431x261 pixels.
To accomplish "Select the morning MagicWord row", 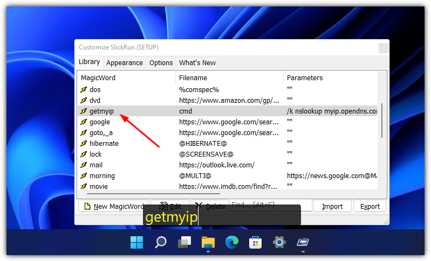I will [228, 176].
